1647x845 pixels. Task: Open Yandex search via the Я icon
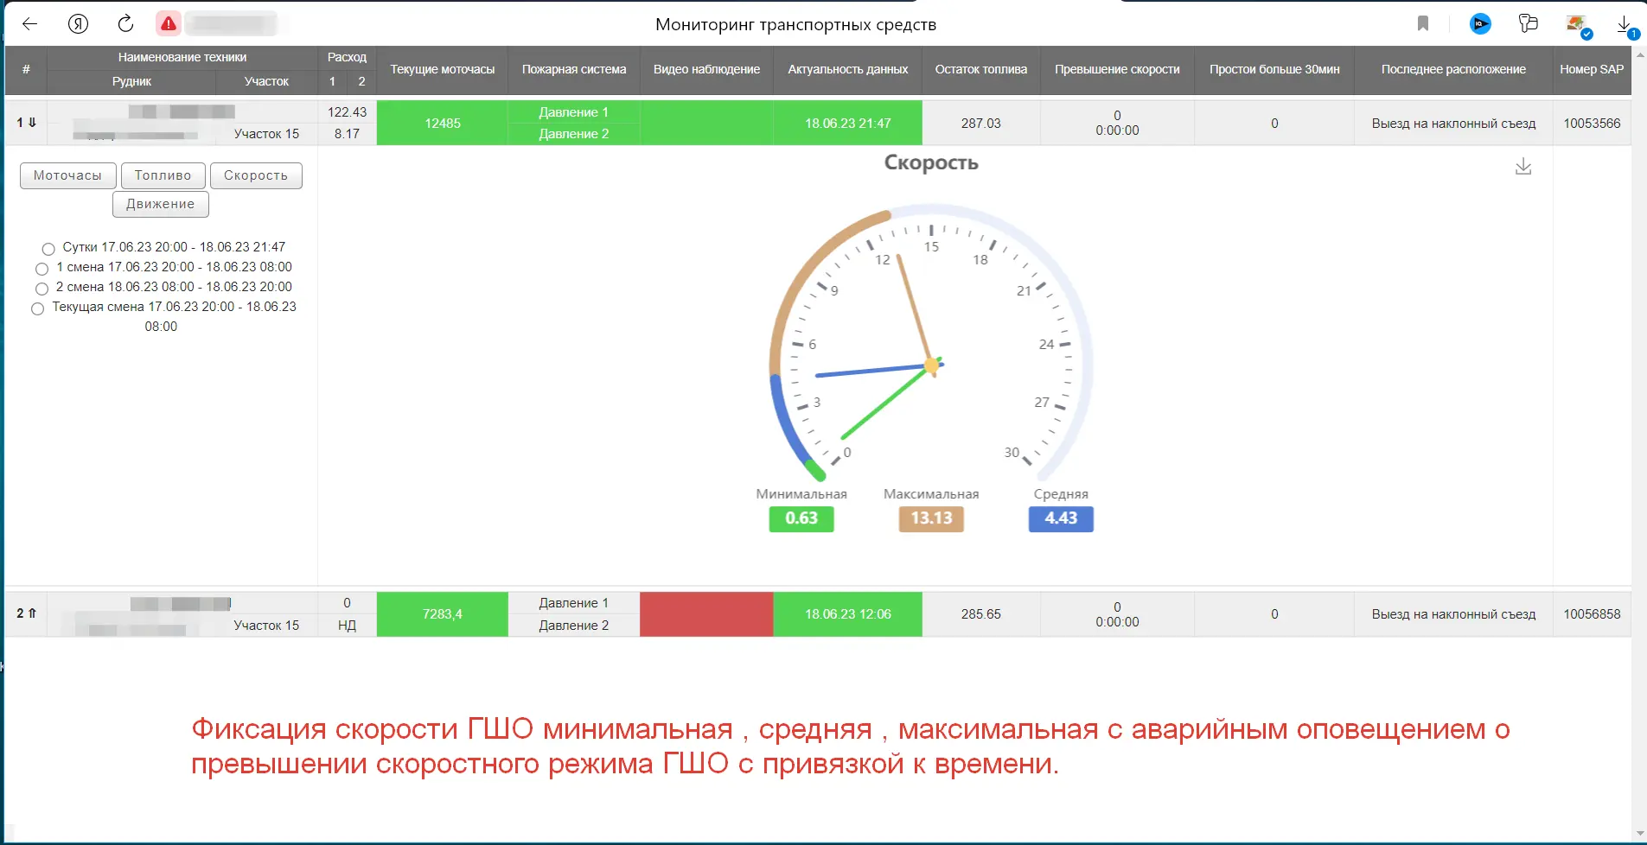pyautogui.click(x=78, y=23)
